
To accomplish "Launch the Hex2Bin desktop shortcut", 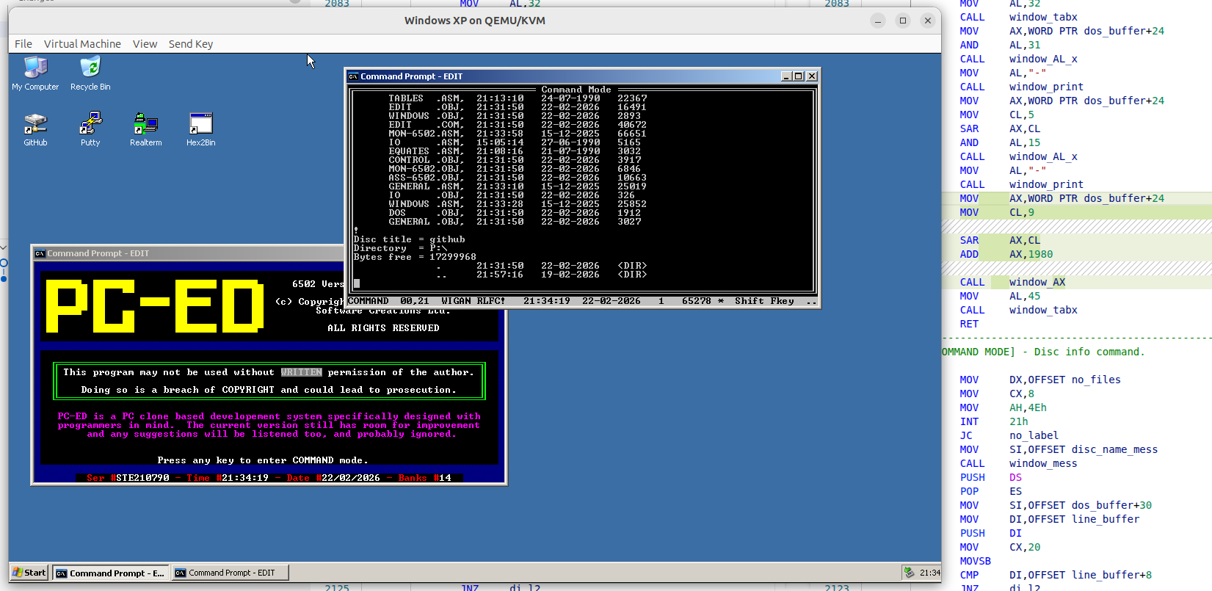I will (x=200, y=123).
